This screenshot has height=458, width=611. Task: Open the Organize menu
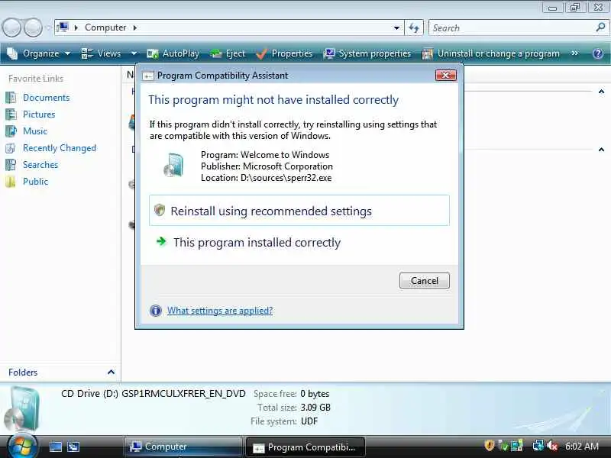click(x=39, y=53)
